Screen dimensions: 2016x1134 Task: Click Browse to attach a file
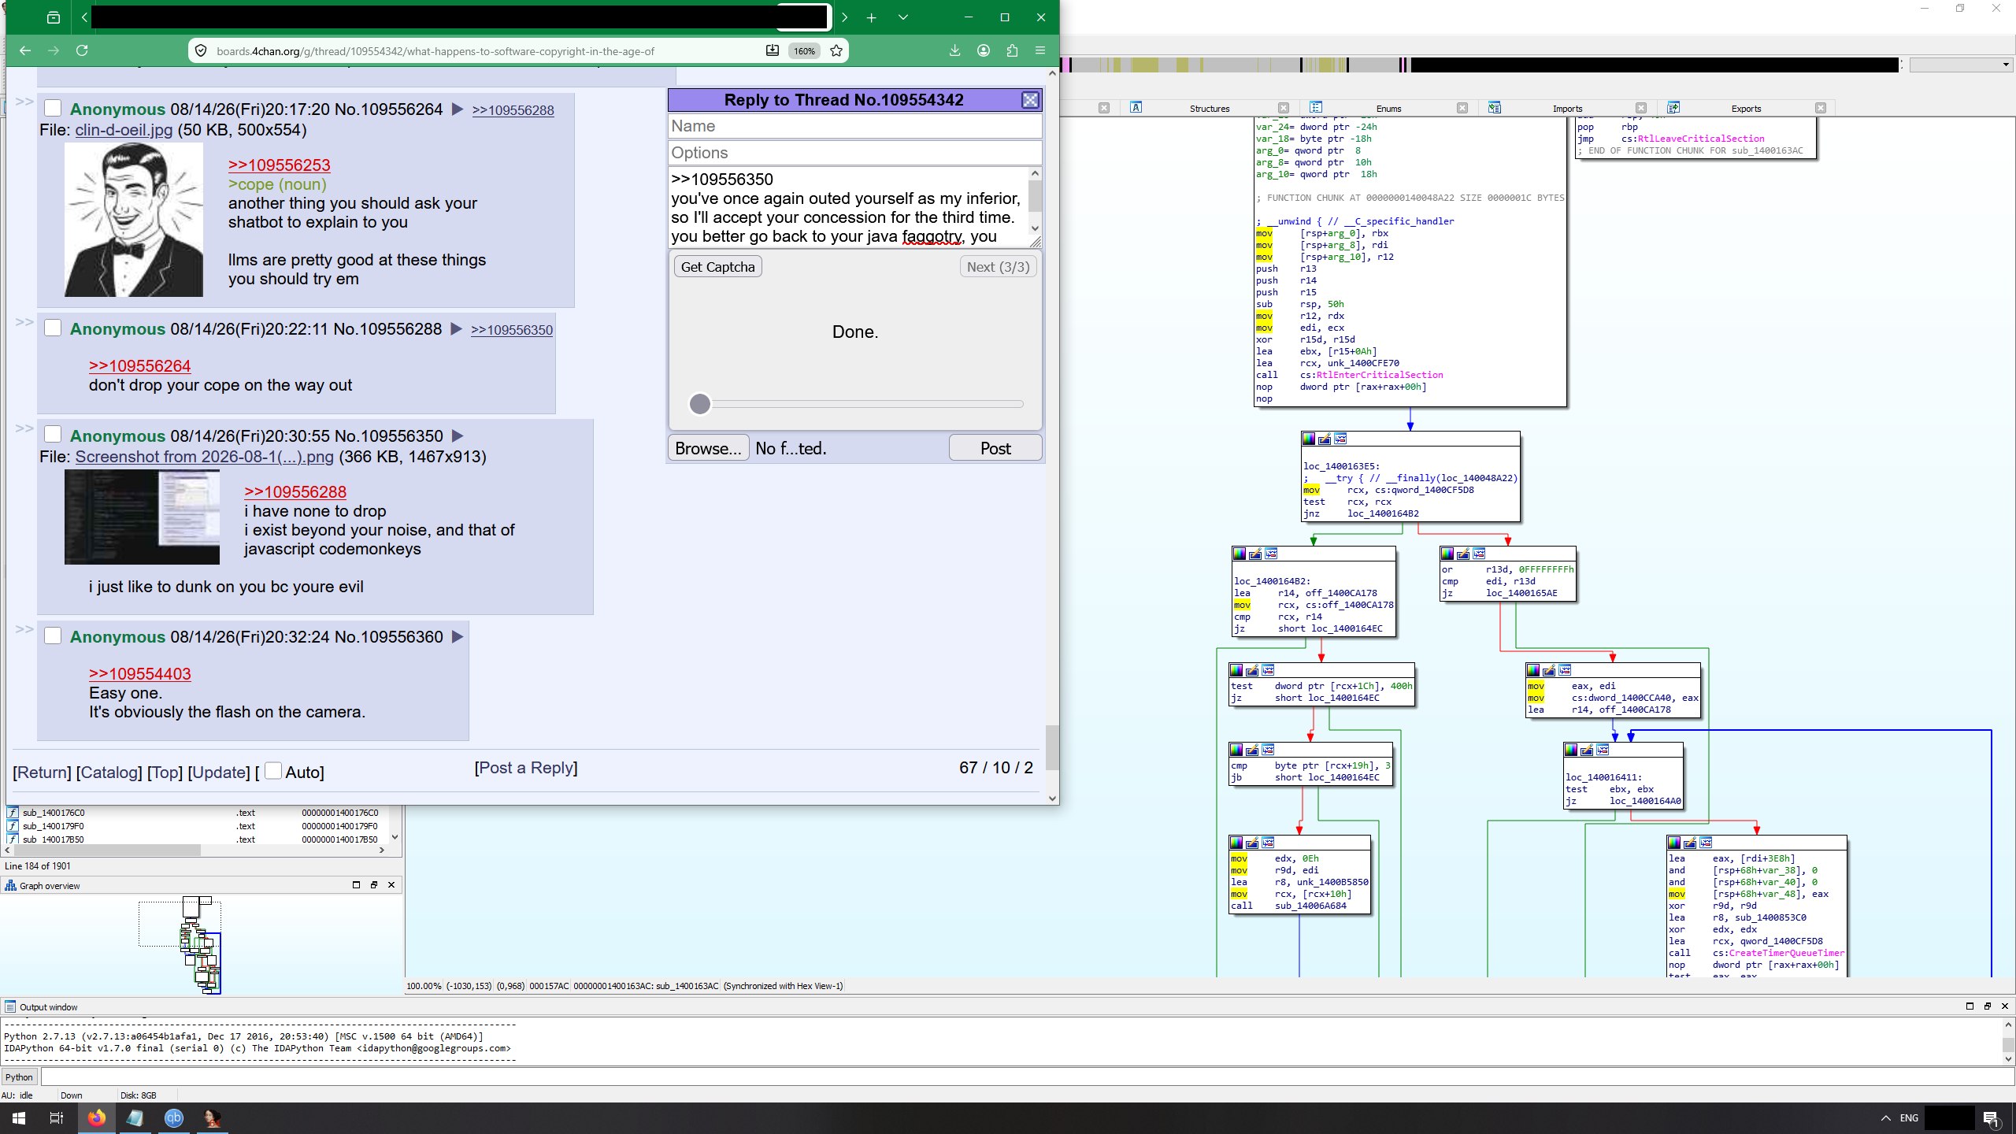[708, 448]
